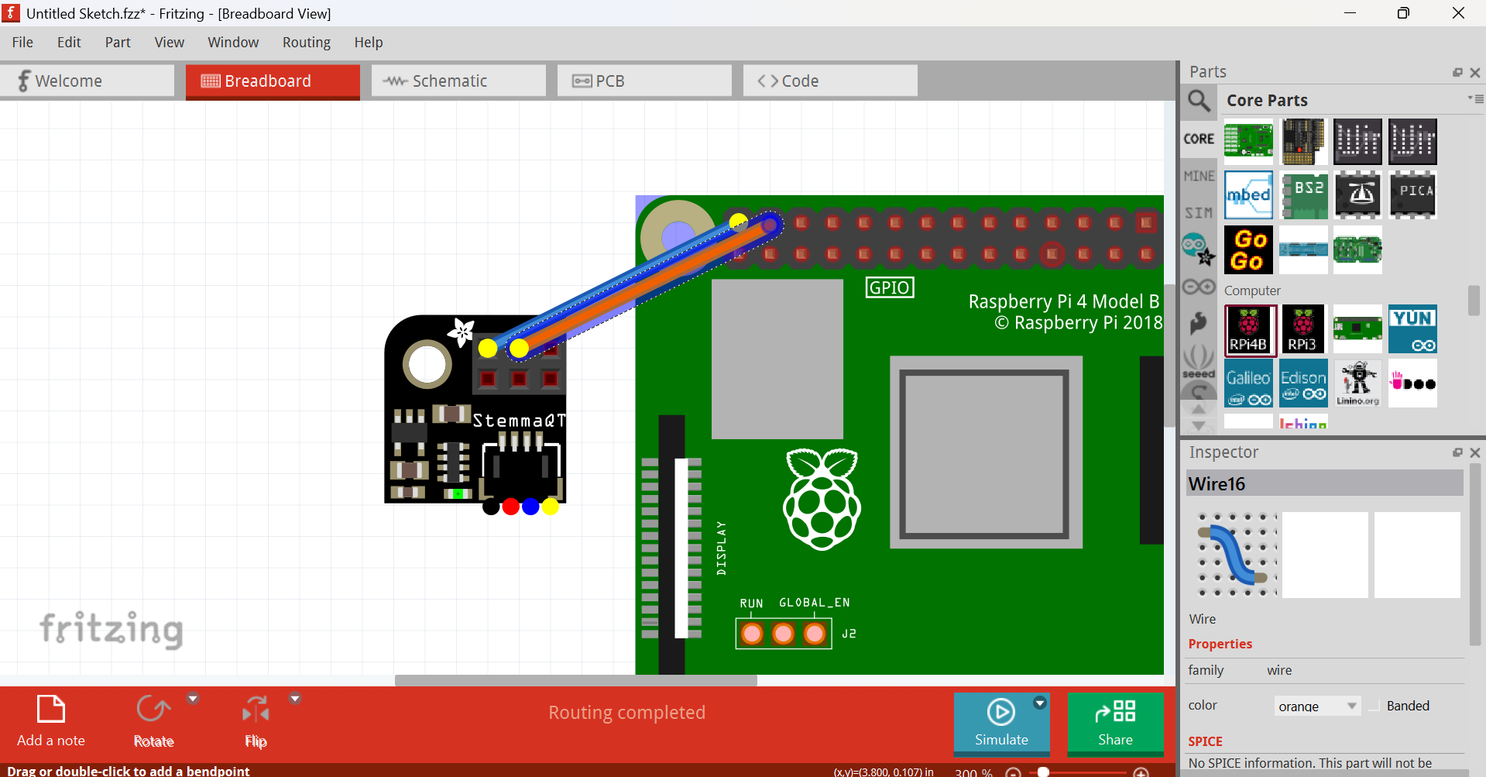This screenshot has width=1486, height=777.
Task: Switch to the Breadboard tab
Action: [273, 81]
